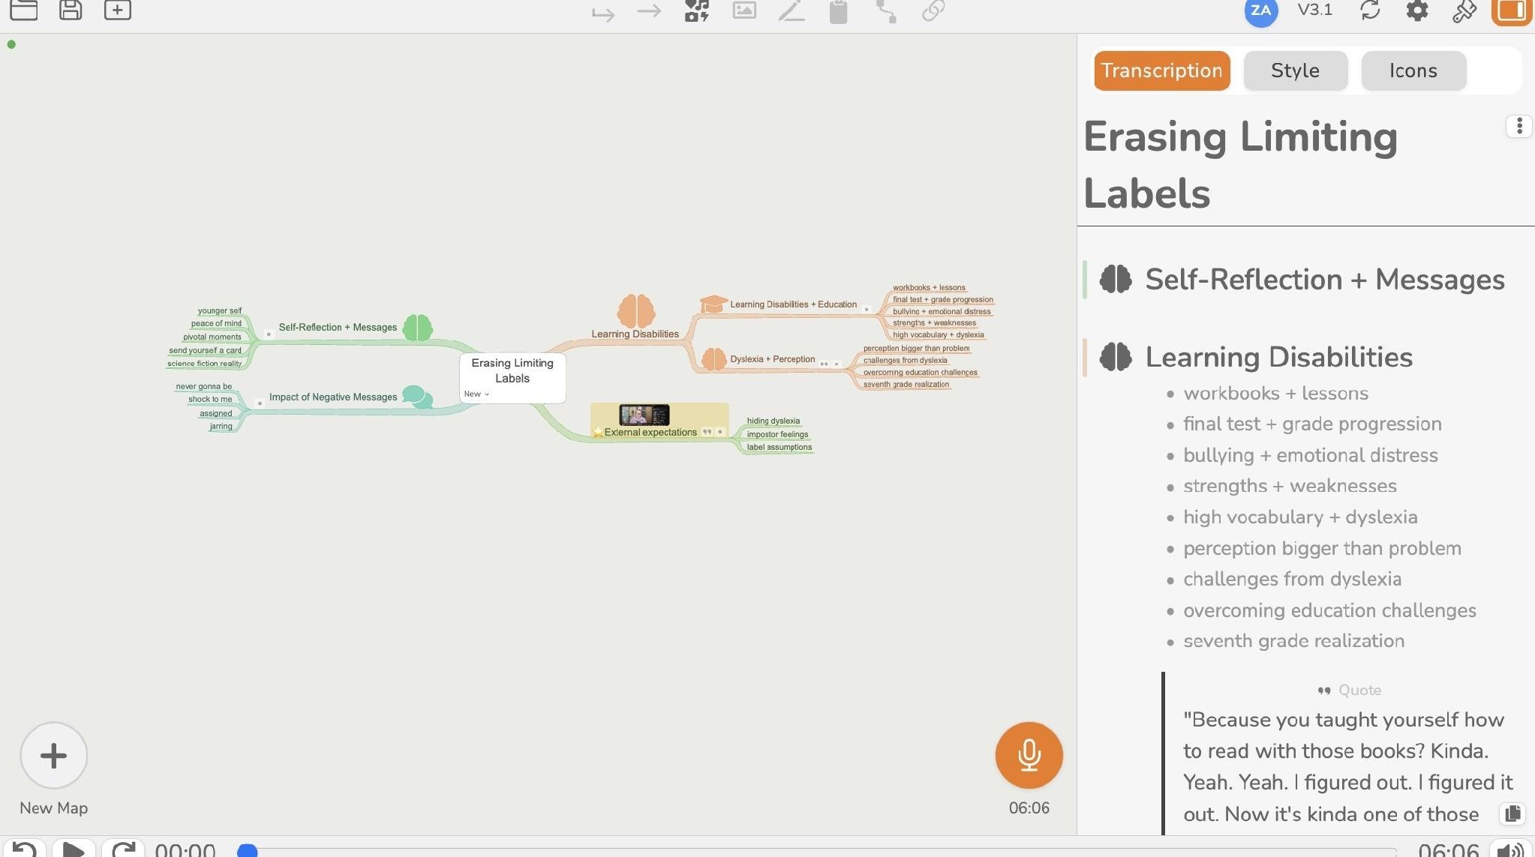1535x857 pixels.
Task: Open the insert image toolbar icon
Action: point(744,10)
